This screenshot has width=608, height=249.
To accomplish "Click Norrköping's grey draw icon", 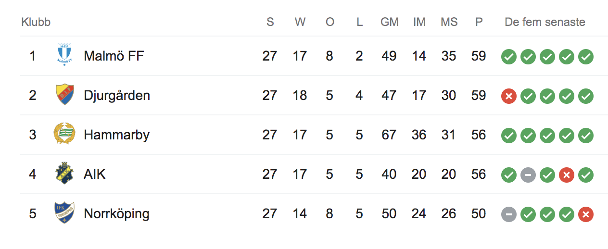I will coord(509,214).
